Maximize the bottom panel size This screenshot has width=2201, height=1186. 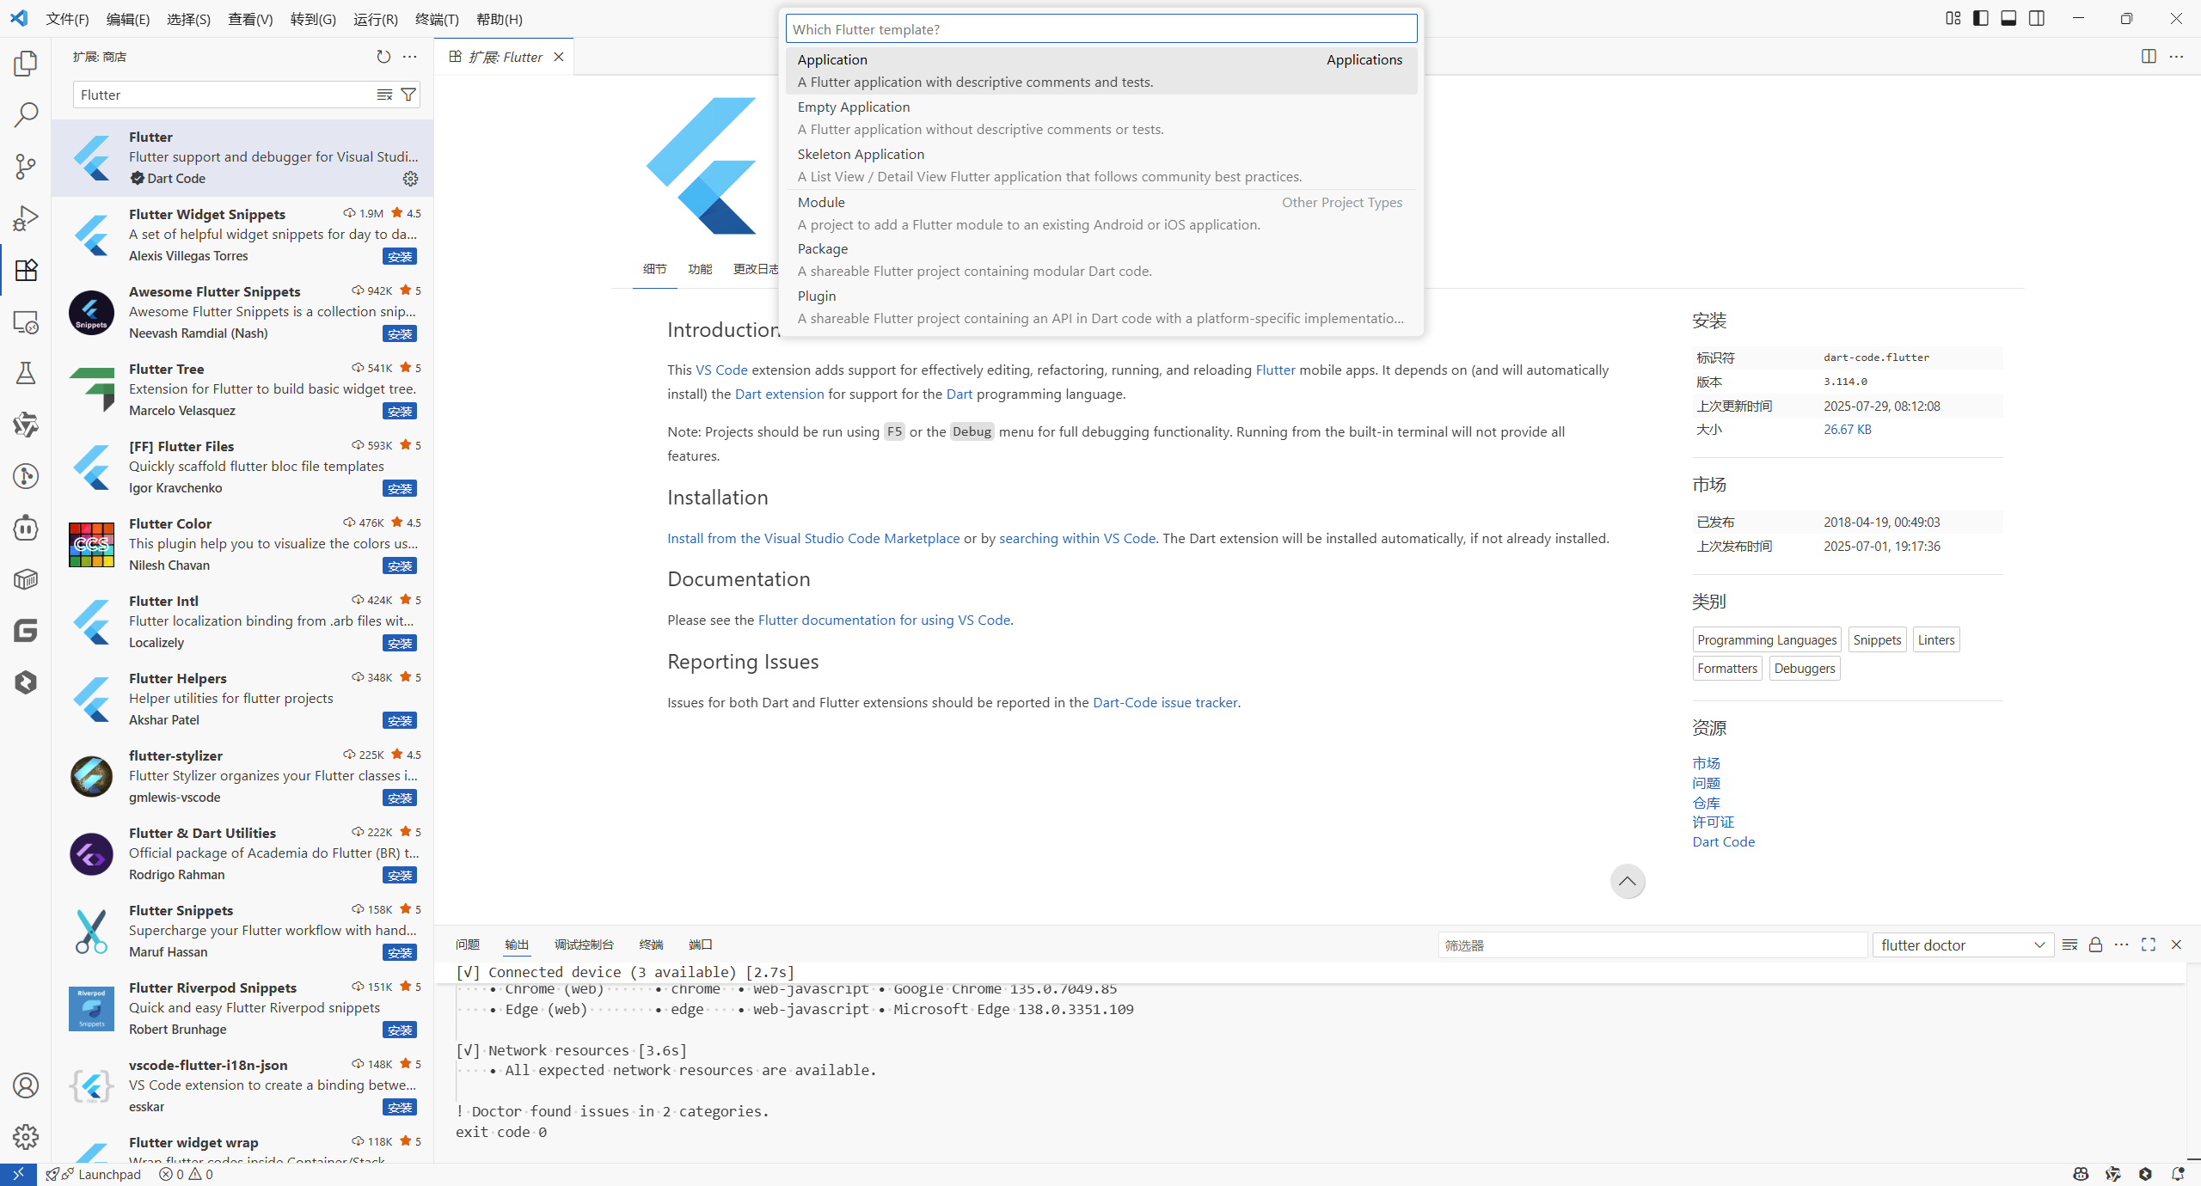click(2149, 945)
